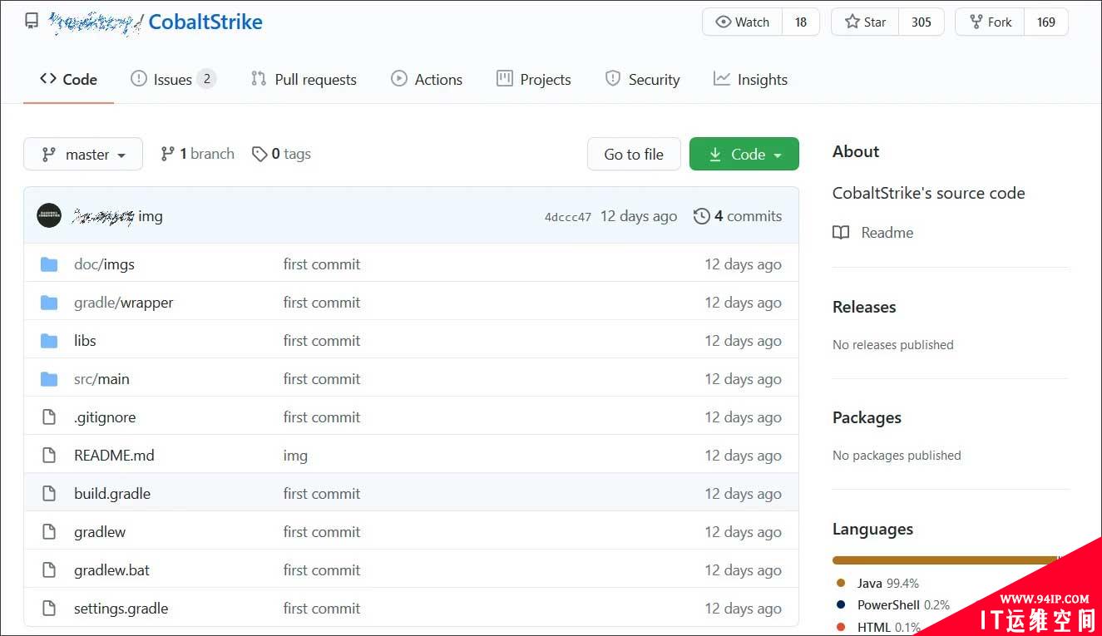Open first commit message in settings.gradle row
The width and height of the screenshot is (1102, 636).
click(322, 609)
